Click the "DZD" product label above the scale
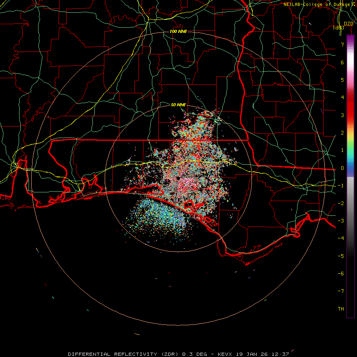Image resolution: width=357 pixels, height=357 pixels. click(348, 24)
